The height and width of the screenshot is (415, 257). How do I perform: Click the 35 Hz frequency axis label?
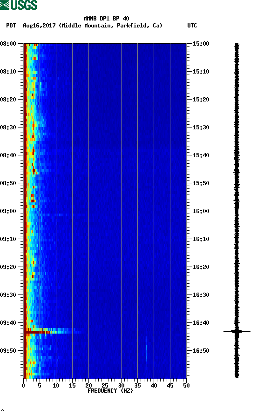point(137,386)
